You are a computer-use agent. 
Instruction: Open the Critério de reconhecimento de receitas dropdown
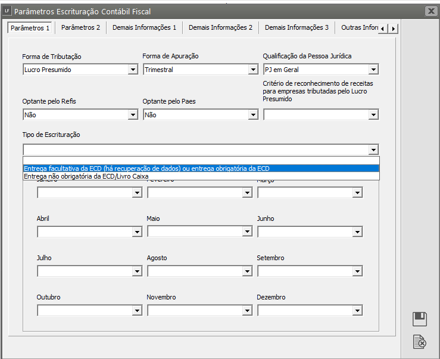[373, 115]
